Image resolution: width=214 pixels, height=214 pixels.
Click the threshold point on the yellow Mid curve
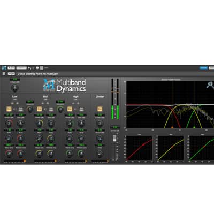point(173,147)
